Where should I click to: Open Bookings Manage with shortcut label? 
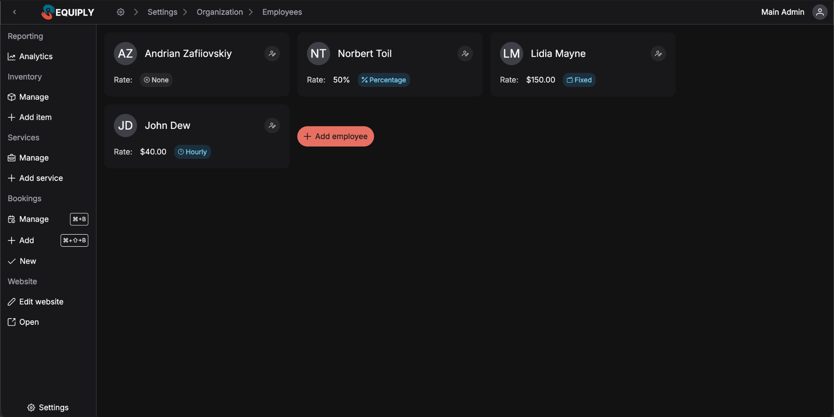34,219
